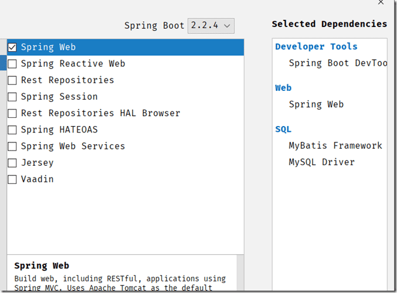Uncheck the Spring Web checkbox
This screenshot has width=397, height=293.
(x=12, y=47)
